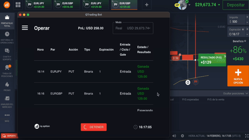Expand the profile avatar dropdown arrow
249x140 pixels.
(189, 5)
